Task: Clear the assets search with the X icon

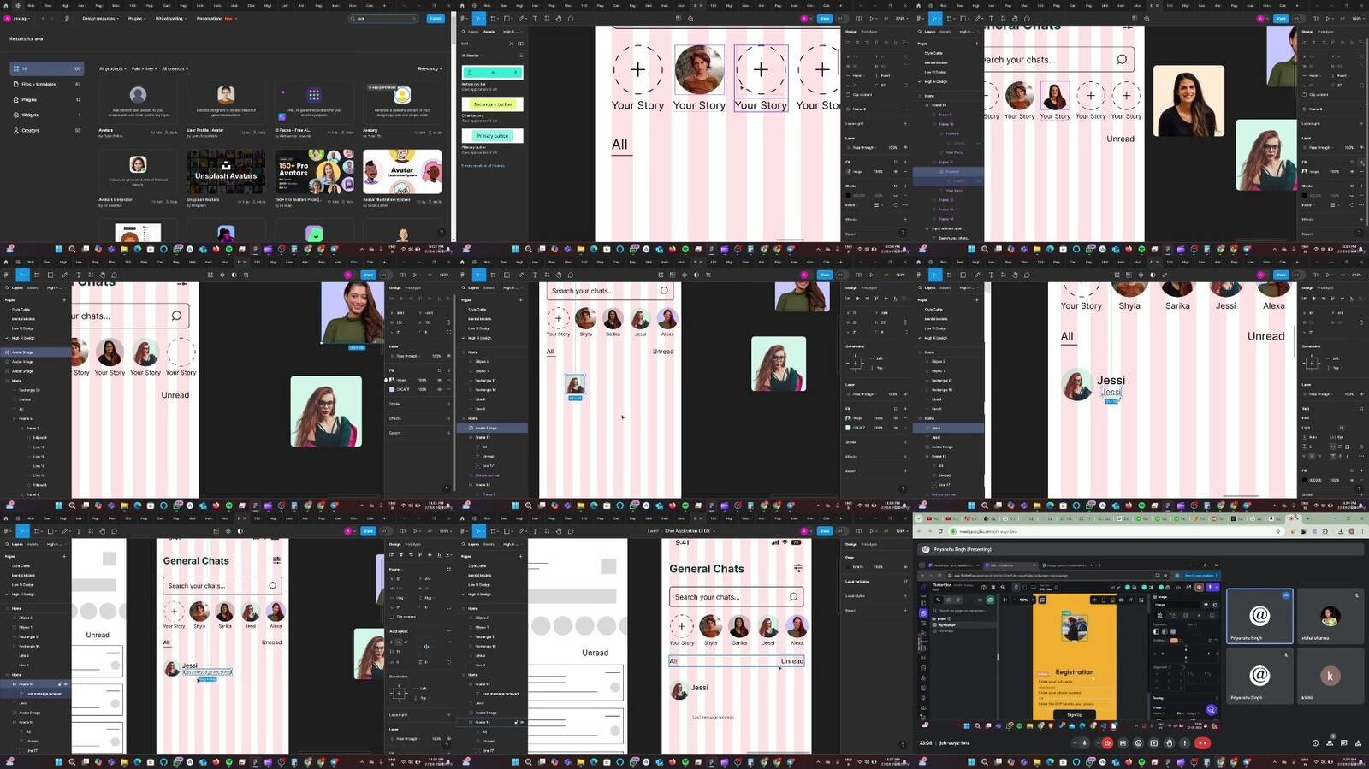Action: pos(511,44)
